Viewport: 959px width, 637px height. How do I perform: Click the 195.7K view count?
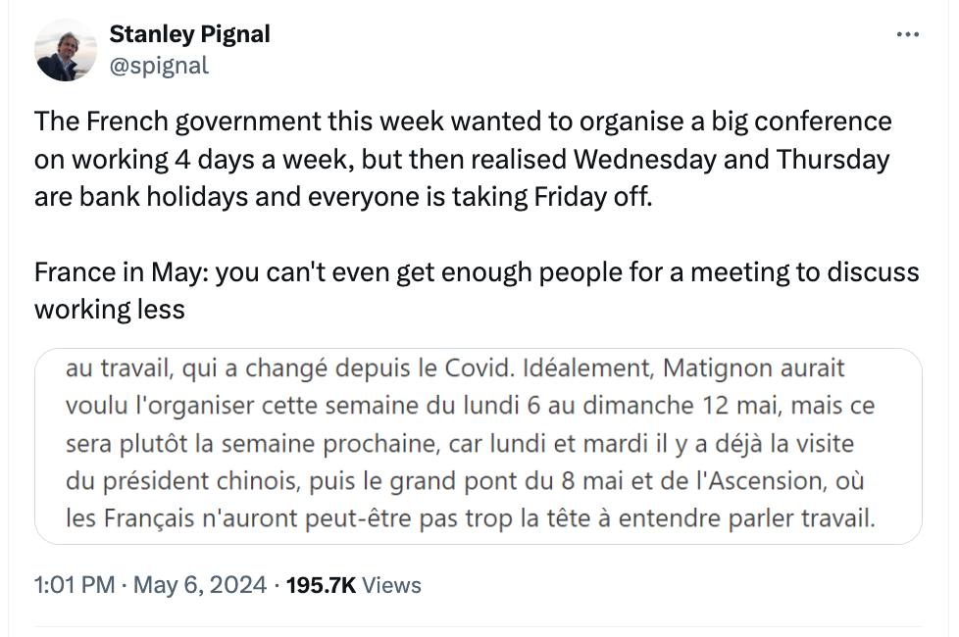[321, 585]
